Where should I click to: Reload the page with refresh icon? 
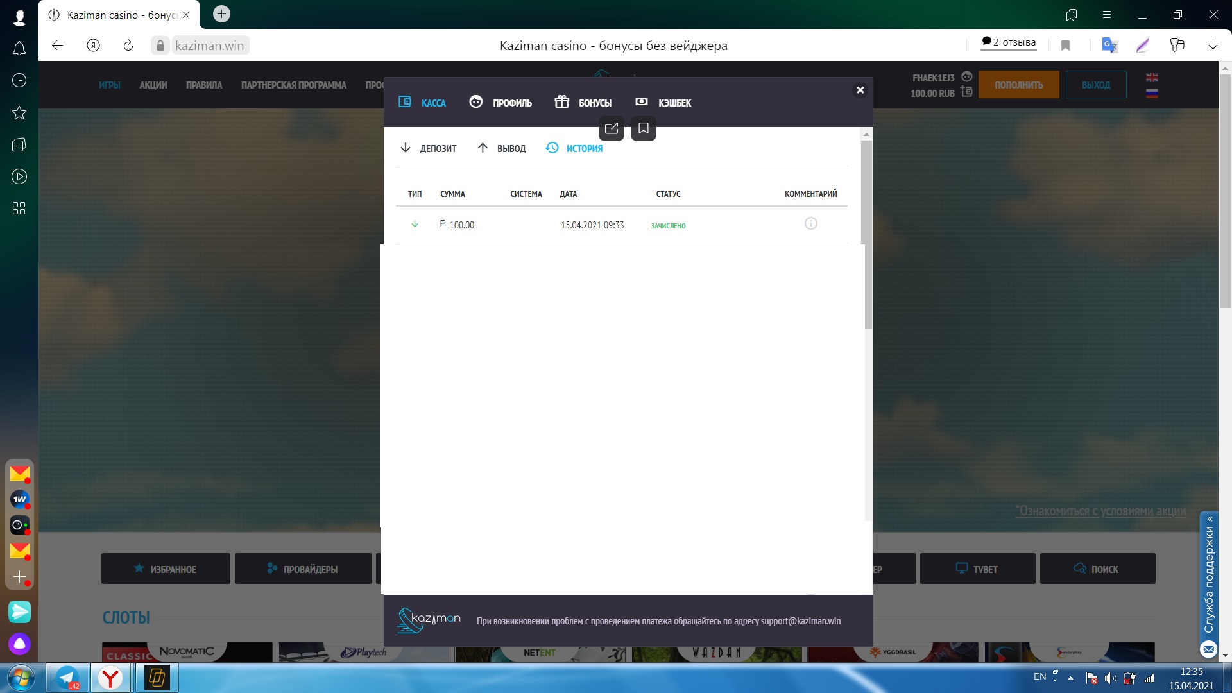pos(128,46)
